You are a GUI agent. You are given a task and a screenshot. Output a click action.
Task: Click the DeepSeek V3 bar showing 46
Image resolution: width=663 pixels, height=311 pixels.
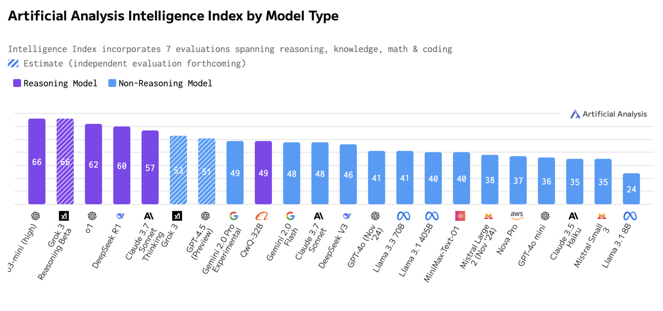348,174
